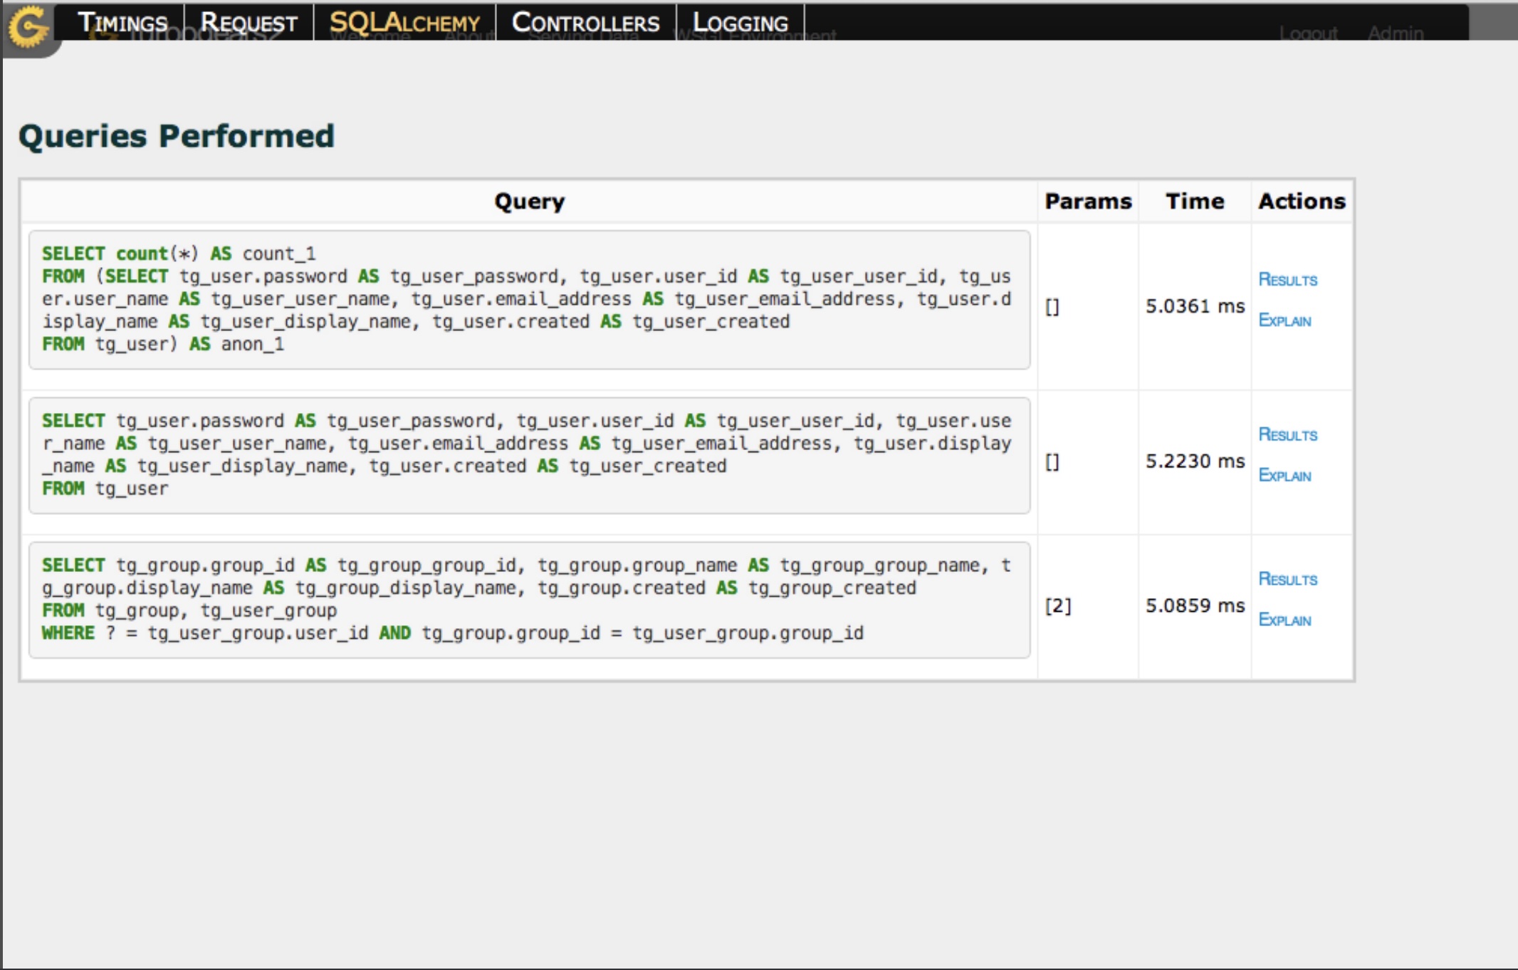Click the Queries Performed heading
Image resolution: width=1518 pixels, height=970 pixels.
pyautogui.click(x=177, y=136)
